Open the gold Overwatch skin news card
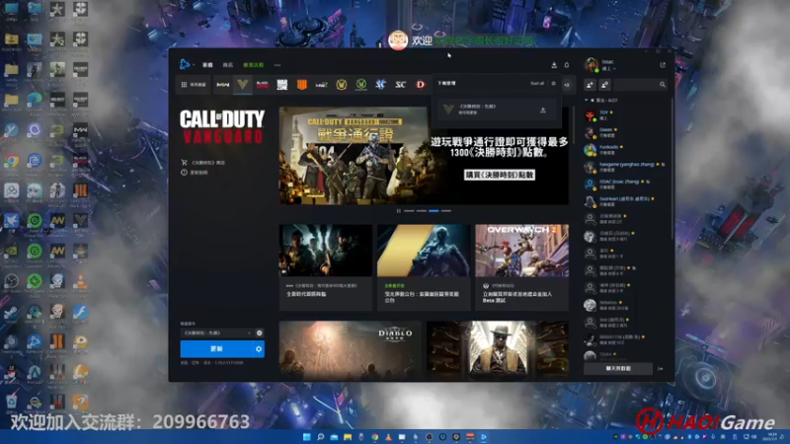Image resolution: width=790 pixels, height=444 pixels. coord(424,267)
